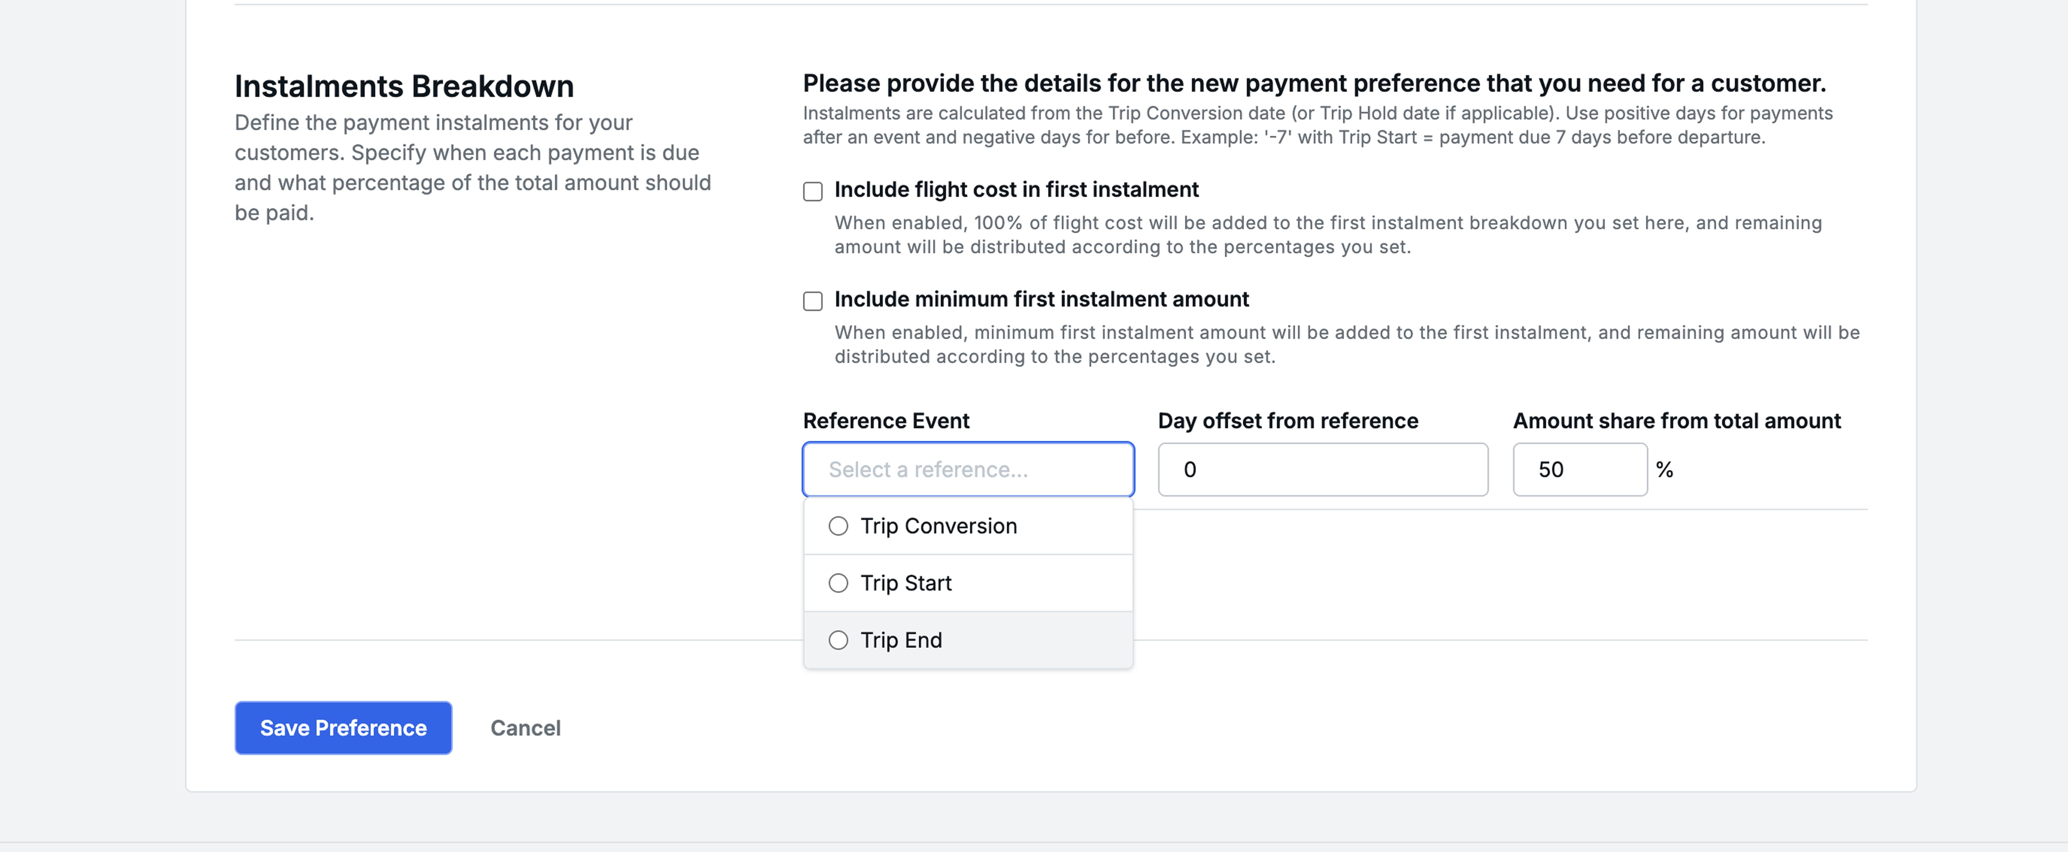Choose the "Trip End" option text
The height and width of the screenshot is (852, 2068).
point(901,640)
